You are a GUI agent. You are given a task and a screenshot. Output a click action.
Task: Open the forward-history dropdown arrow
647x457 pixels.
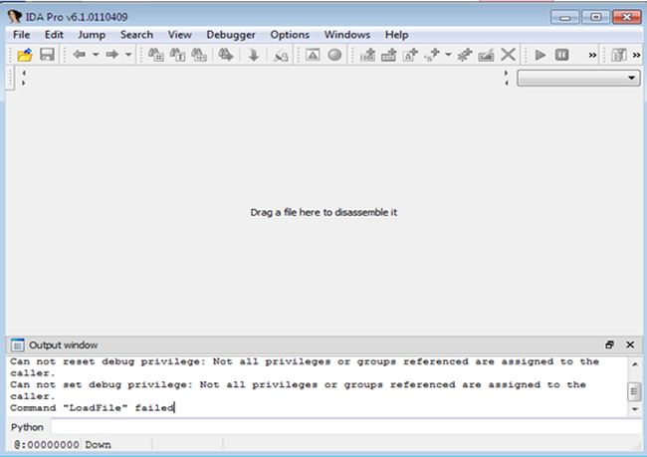point(128,55)
